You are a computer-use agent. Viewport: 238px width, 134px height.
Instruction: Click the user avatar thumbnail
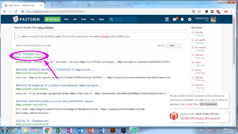(x=213, y=19)
